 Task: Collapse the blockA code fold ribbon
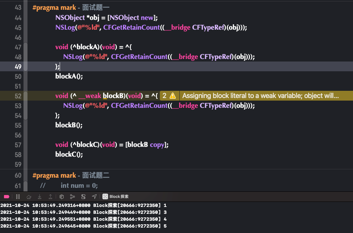click(x=25, y=57)
